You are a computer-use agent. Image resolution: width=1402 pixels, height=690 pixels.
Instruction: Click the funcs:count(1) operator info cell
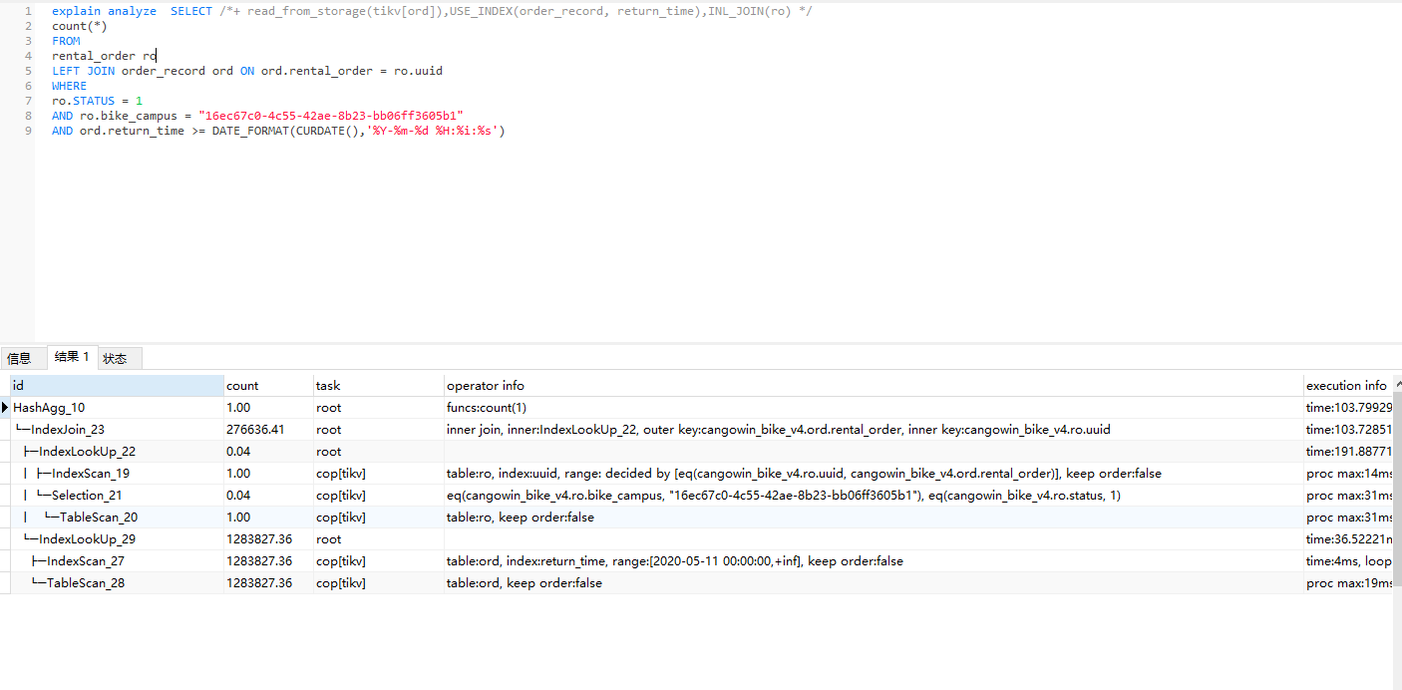tap(487, 408)
